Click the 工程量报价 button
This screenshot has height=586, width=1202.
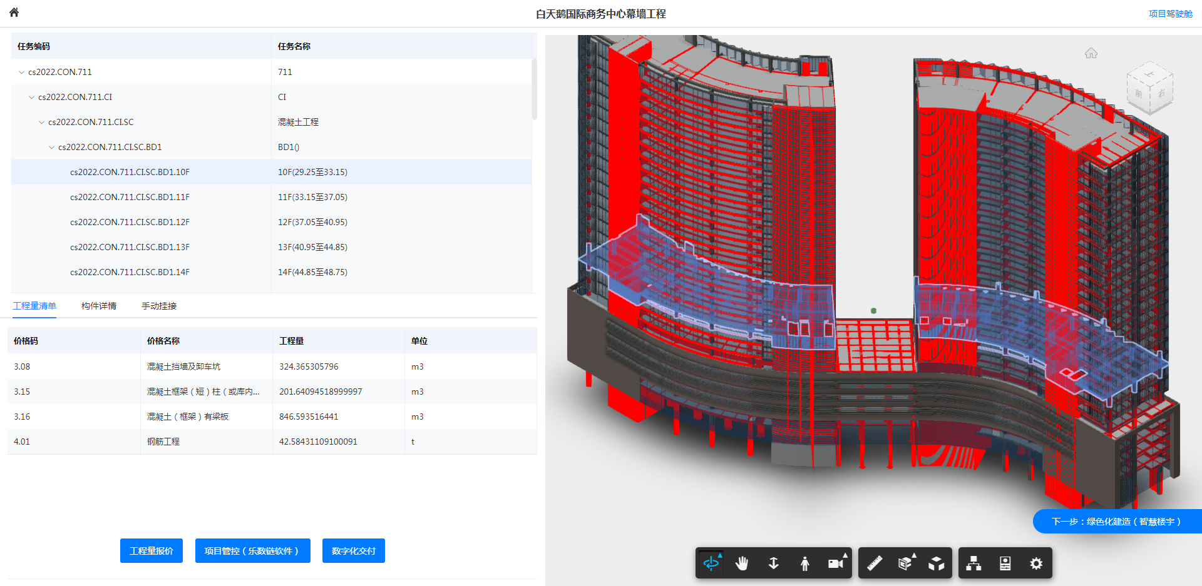[x=152, y=551]
